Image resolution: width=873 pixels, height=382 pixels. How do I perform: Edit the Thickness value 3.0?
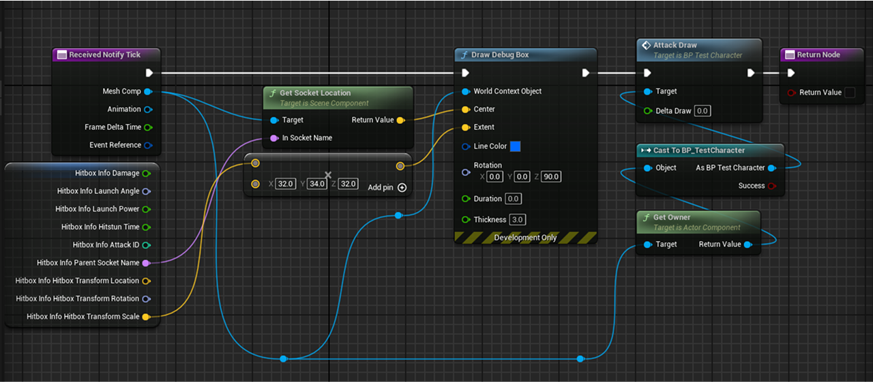tap(518, 220)
